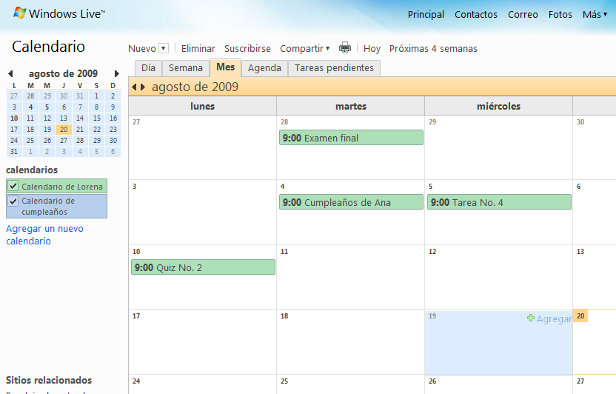Go to next month in mini calendar

(x=116, y=74)
